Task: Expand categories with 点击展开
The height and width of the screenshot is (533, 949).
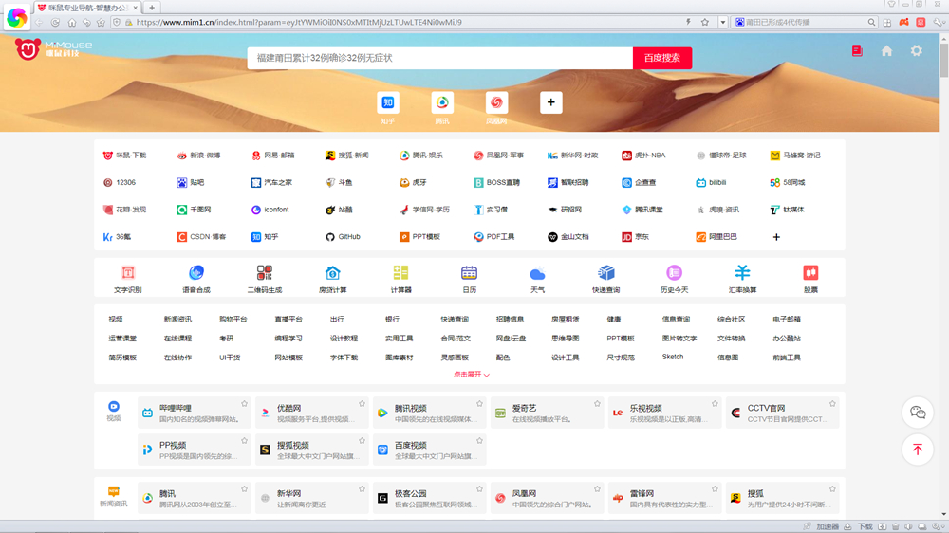Action: coord(471,375)
